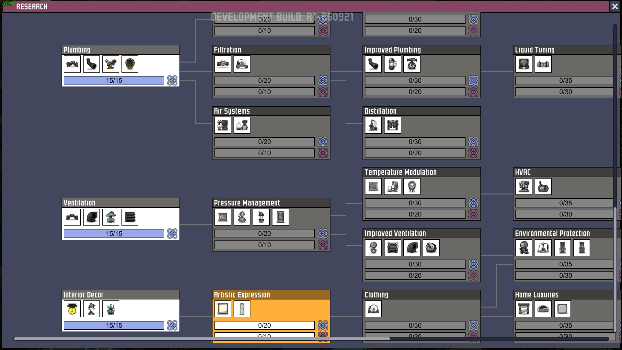Select the lavatory icon in Plumbing
Screen dimensions: 622x350
[130, 64]
